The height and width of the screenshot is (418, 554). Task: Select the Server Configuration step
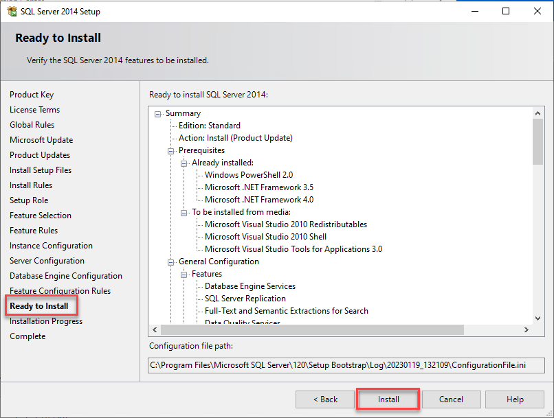(47, 261)
